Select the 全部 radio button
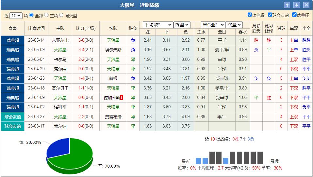This screenshot has width=313, height=177. point(31,15)
